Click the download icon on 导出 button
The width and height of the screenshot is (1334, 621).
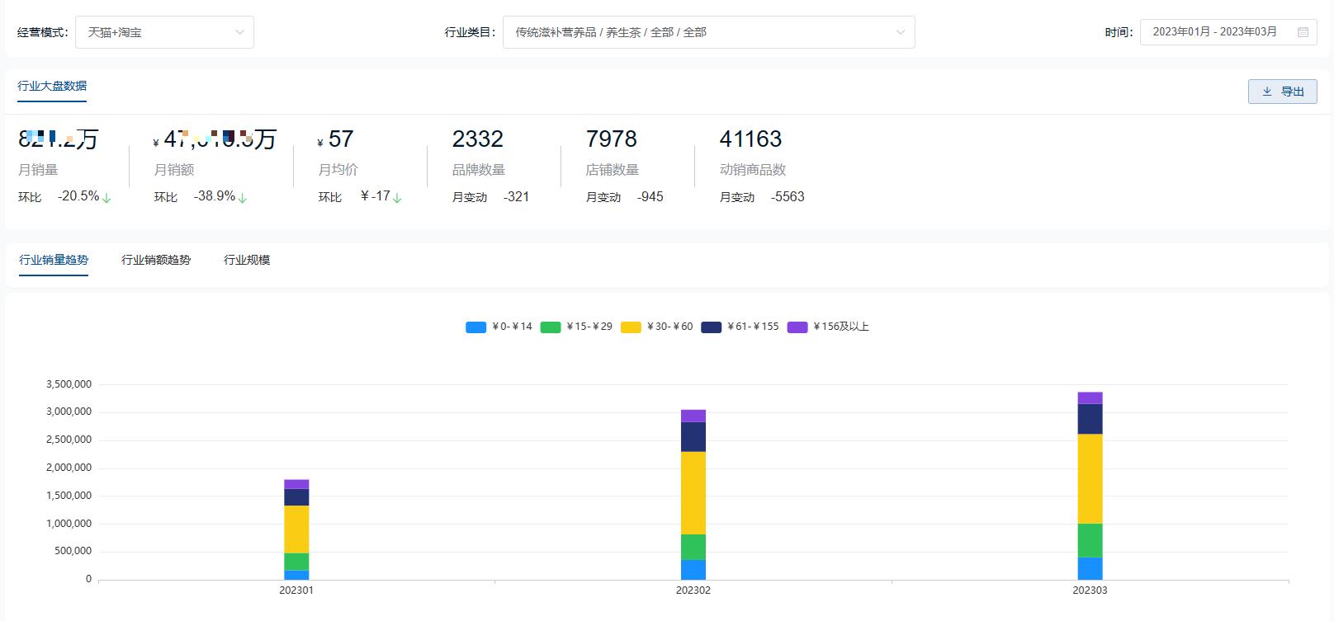[1266, 92]
